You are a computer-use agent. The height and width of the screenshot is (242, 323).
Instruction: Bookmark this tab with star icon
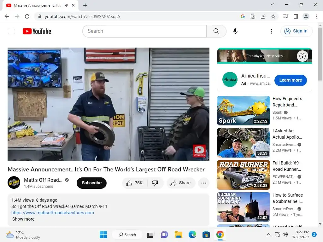coord(273,16)
